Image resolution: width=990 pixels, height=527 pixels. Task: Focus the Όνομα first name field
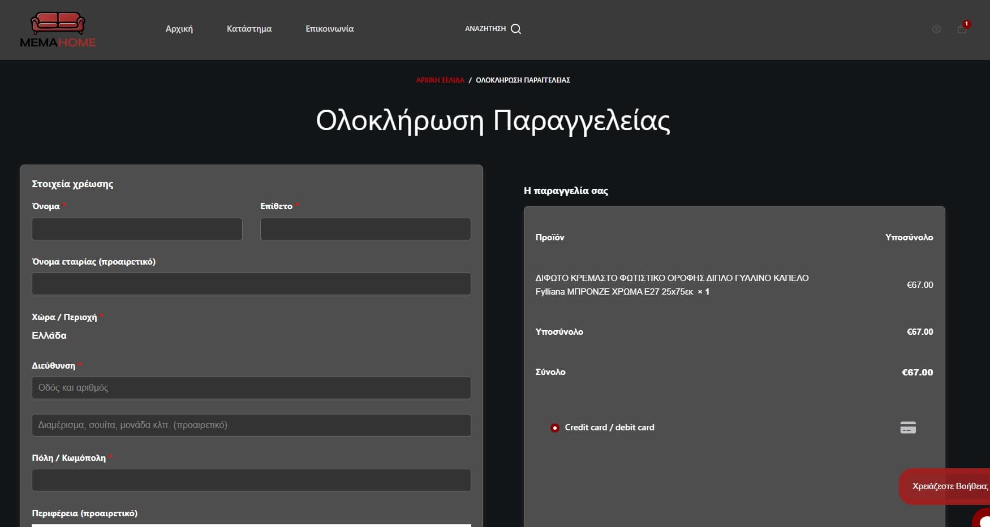click(137, 229)
